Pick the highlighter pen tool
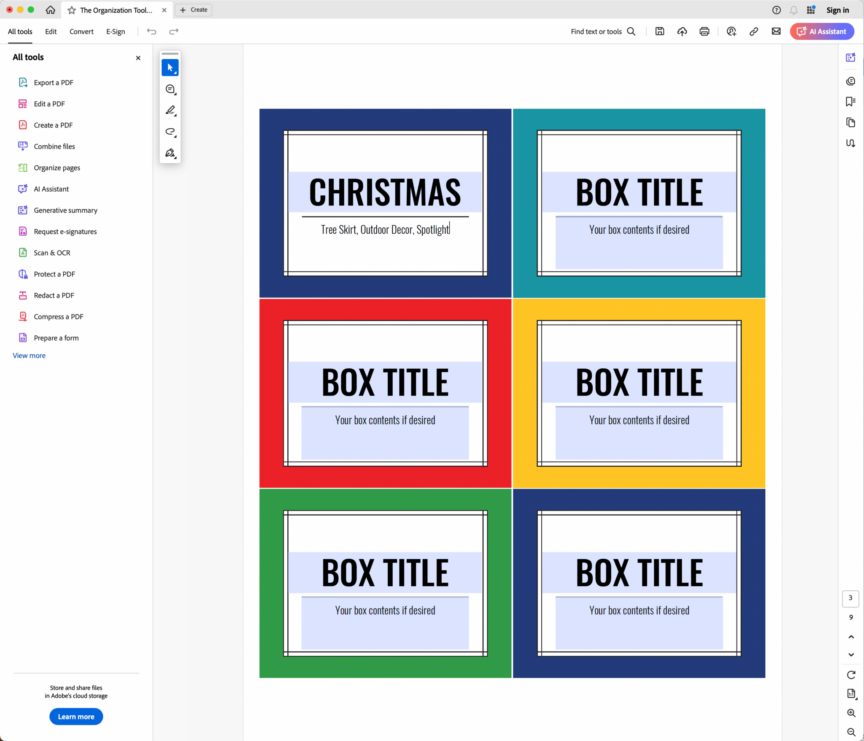Screen dimensions: 864x741 click(170, 110)
